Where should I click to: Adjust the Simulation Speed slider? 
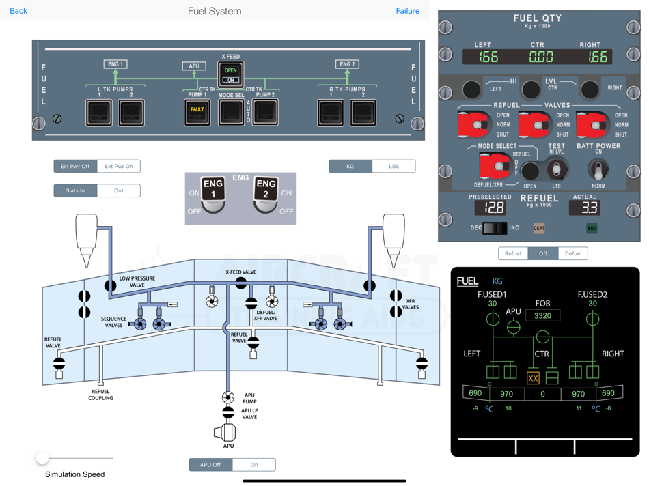point(42,458)
